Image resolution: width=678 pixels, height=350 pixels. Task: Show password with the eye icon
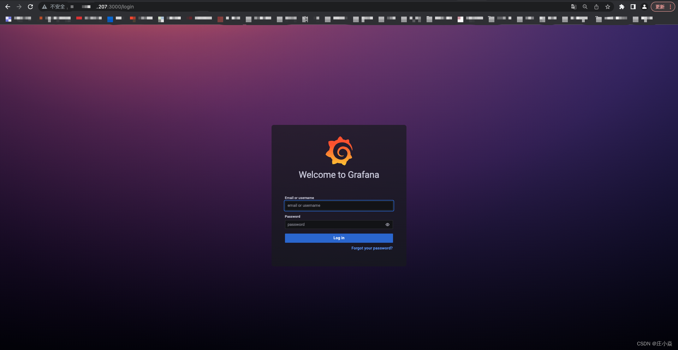pyautogui.click(x=387, y=225)
